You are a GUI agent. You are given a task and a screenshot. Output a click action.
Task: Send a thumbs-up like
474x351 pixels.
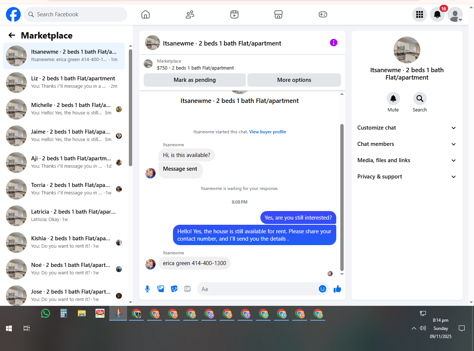(337, 289)
